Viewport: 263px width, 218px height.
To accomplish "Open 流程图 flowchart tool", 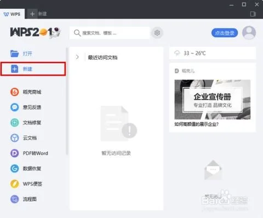I will (24, 199).
